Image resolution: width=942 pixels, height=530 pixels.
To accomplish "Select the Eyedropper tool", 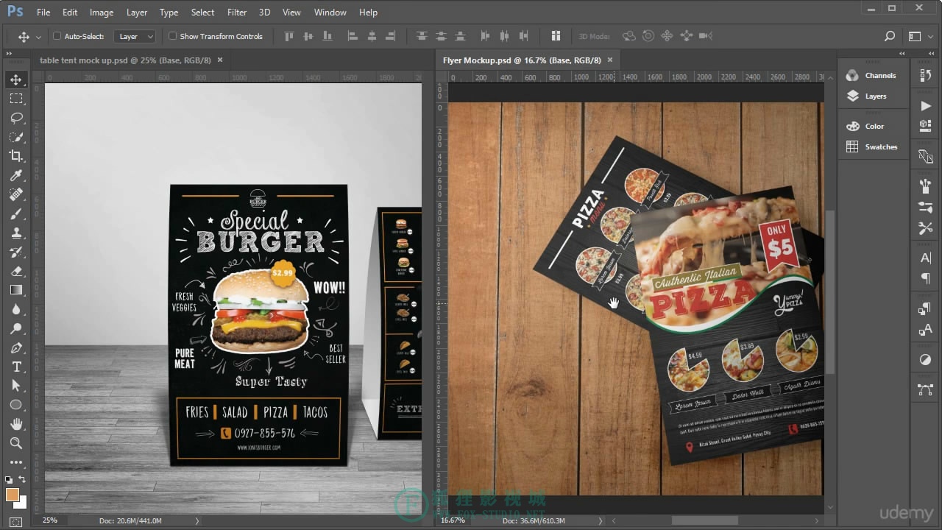I will [16, 175].
